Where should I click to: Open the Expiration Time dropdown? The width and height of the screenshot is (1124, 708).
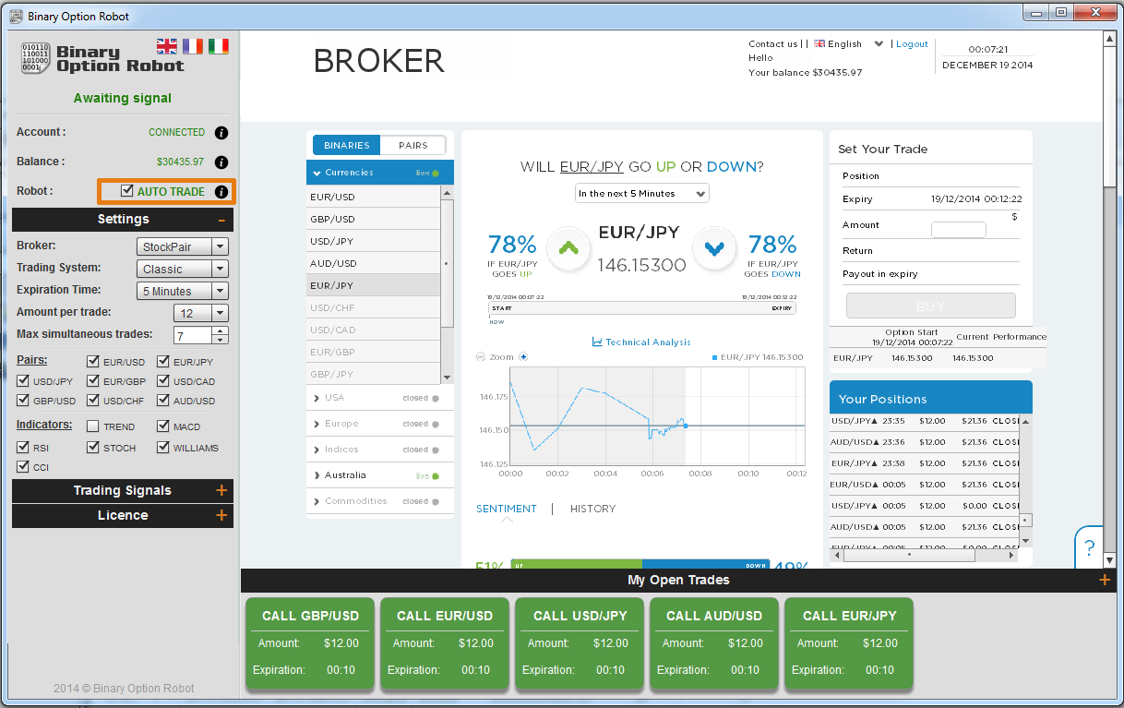182,291
